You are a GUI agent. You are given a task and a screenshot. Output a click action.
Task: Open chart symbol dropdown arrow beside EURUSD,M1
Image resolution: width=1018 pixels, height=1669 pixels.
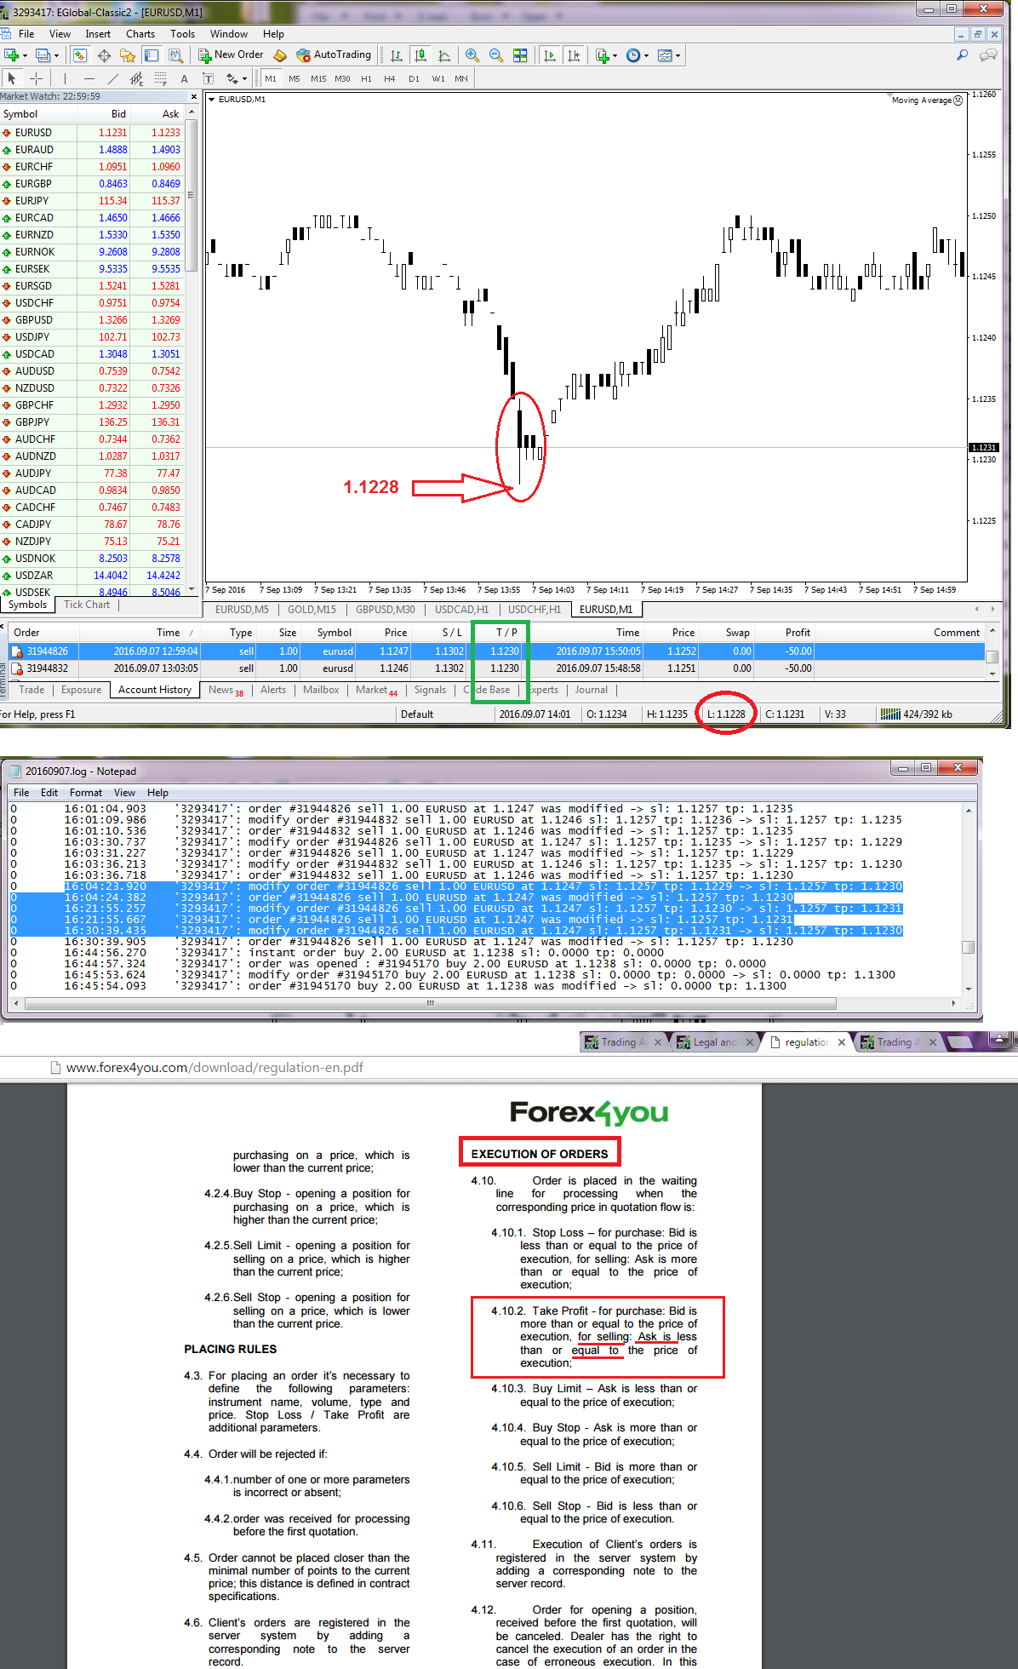pos(212,100)
